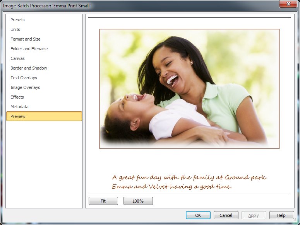Go to Format and Size settings

(26, 39)
